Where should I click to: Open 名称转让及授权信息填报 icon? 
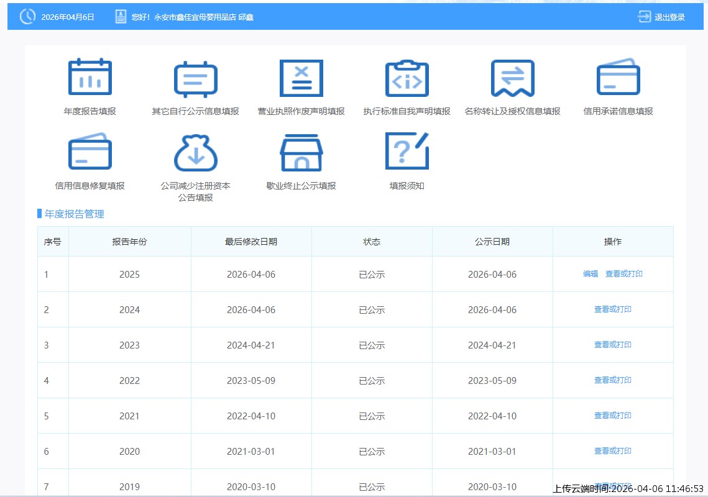[x=512, y=78]
